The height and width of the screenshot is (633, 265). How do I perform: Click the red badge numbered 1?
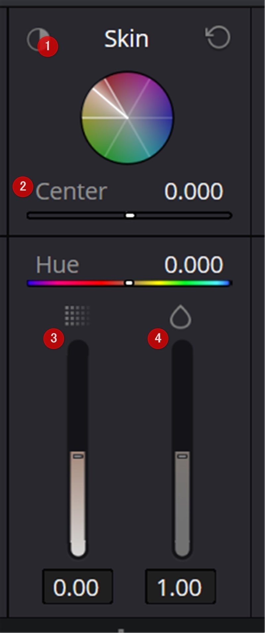click(x=48, y=46)
